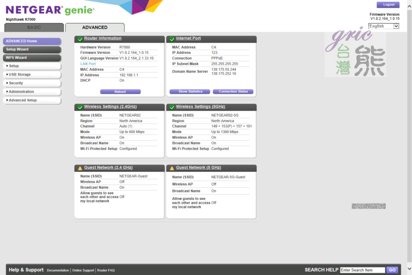
Task: Click the PPPoE connection value
Action: 217,58
